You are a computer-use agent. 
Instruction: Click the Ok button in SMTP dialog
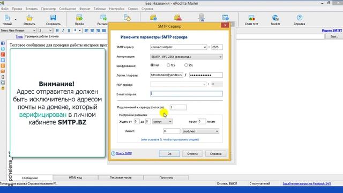(x=169, y=154)
